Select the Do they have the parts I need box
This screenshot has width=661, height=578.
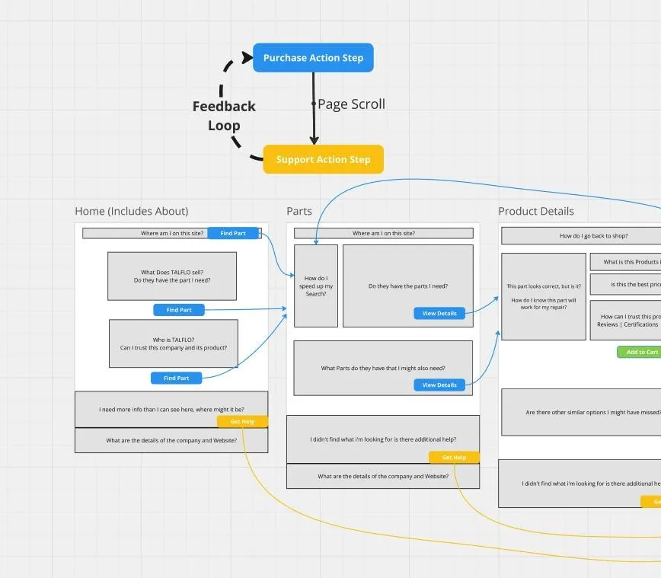[408, 286]
